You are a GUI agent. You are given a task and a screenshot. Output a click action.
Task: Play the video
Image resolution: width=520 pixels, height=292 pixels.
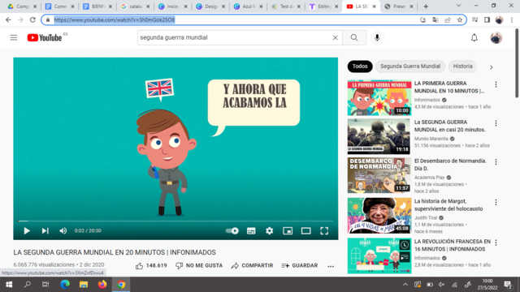click(x=27, y=230)
